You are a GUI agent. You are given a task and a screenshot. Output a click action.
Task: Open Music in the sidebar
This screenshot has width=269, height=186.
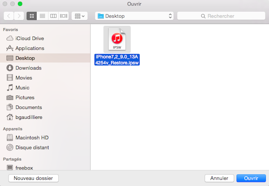(45, 87)
